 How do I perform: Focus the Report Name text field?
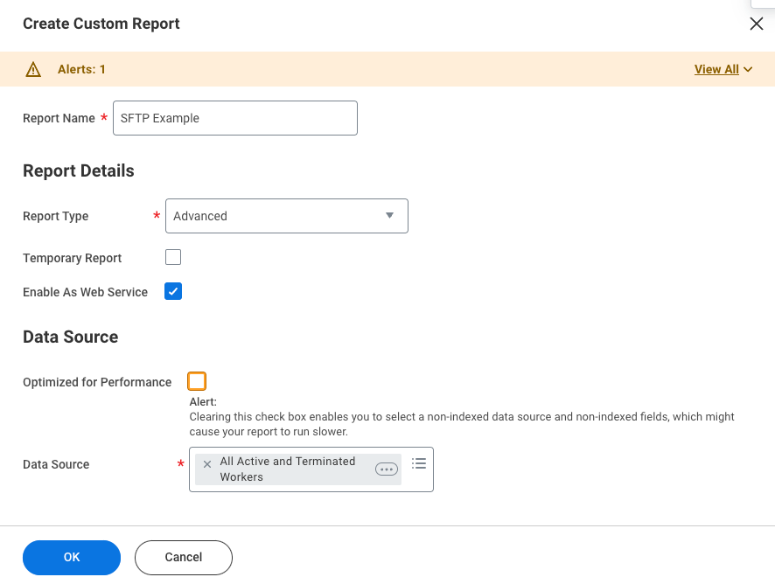tap(234, 118)
